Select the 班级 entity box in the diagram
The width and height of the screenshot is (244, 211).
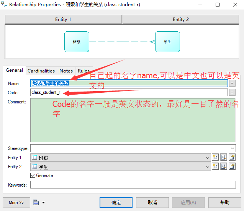tap(77, 42)
